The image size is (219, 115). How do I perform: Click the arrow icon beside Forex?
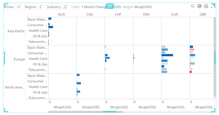click(18, 7)
